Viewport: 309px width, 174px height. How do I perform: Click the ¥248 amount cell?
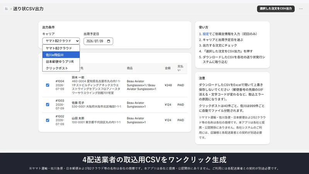click(x=168, y=85)
